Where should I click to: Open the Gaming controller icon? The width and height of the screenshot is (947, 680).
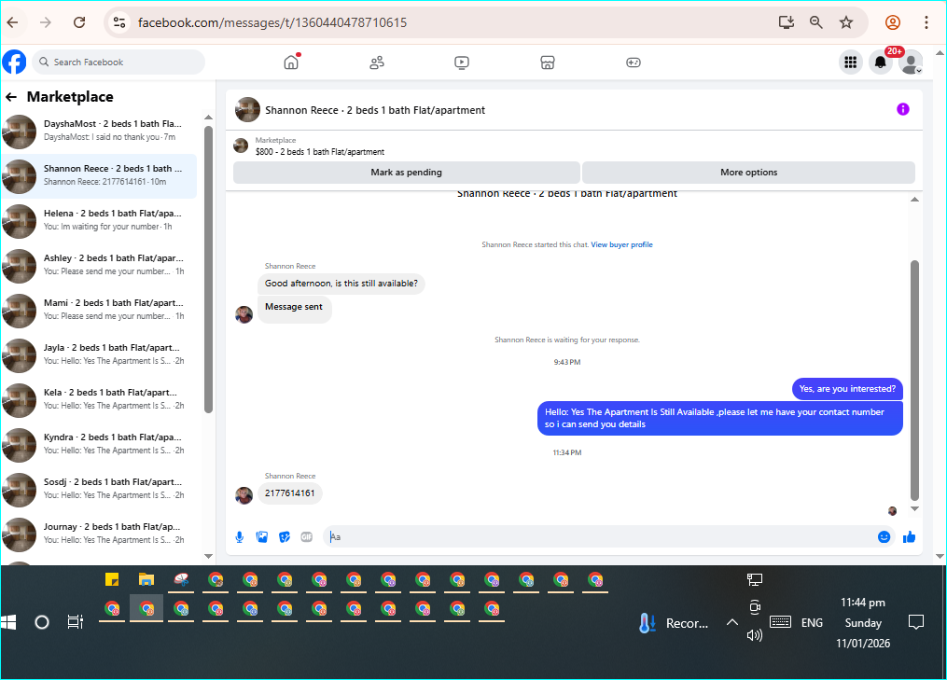[x=633, y=62]
